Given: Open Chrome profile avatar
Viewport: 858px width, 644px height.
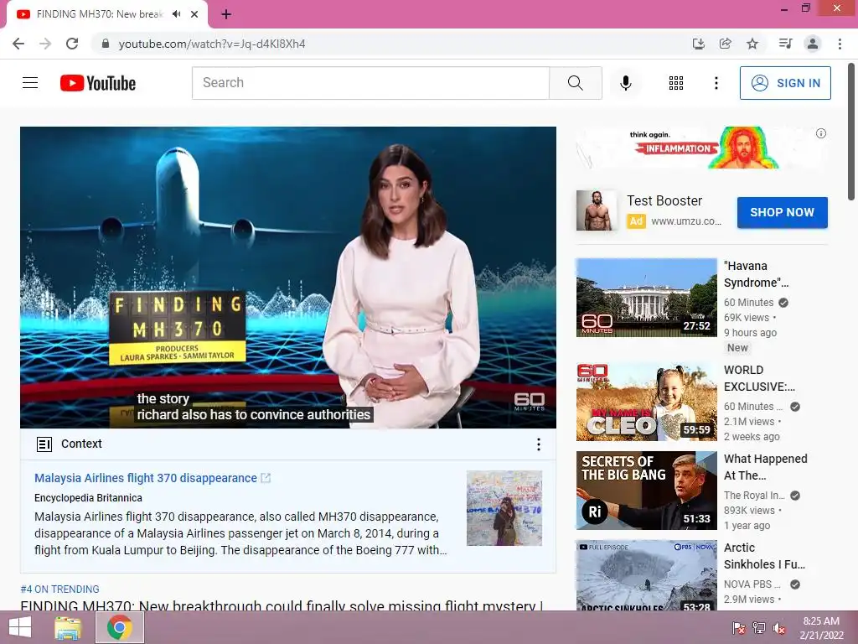Looking at the screenshot, I should [x=813, y=44].
